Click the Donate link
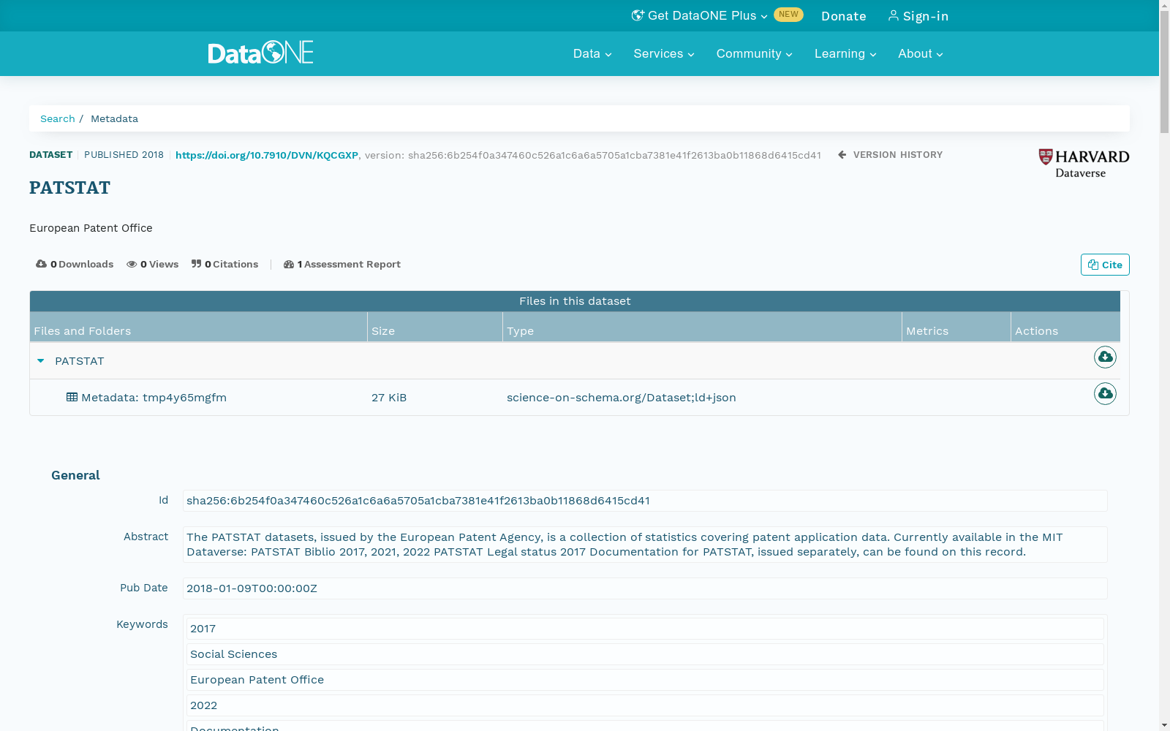 [844, 16]
